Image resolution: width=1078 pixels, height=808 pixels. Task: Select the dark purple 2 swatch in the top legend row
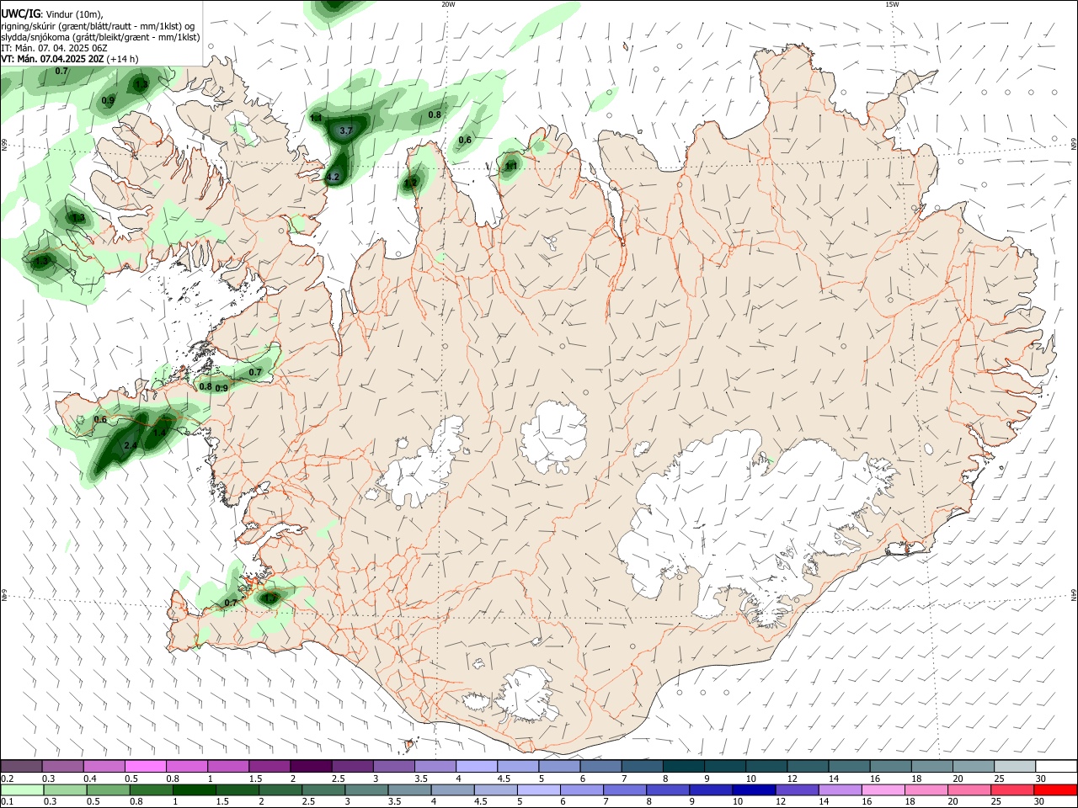click(x=311, y=766)
